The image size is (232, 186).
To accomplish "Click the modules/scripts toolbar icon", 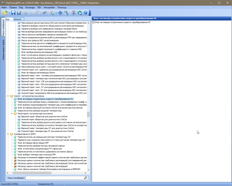I will [52, 13].
